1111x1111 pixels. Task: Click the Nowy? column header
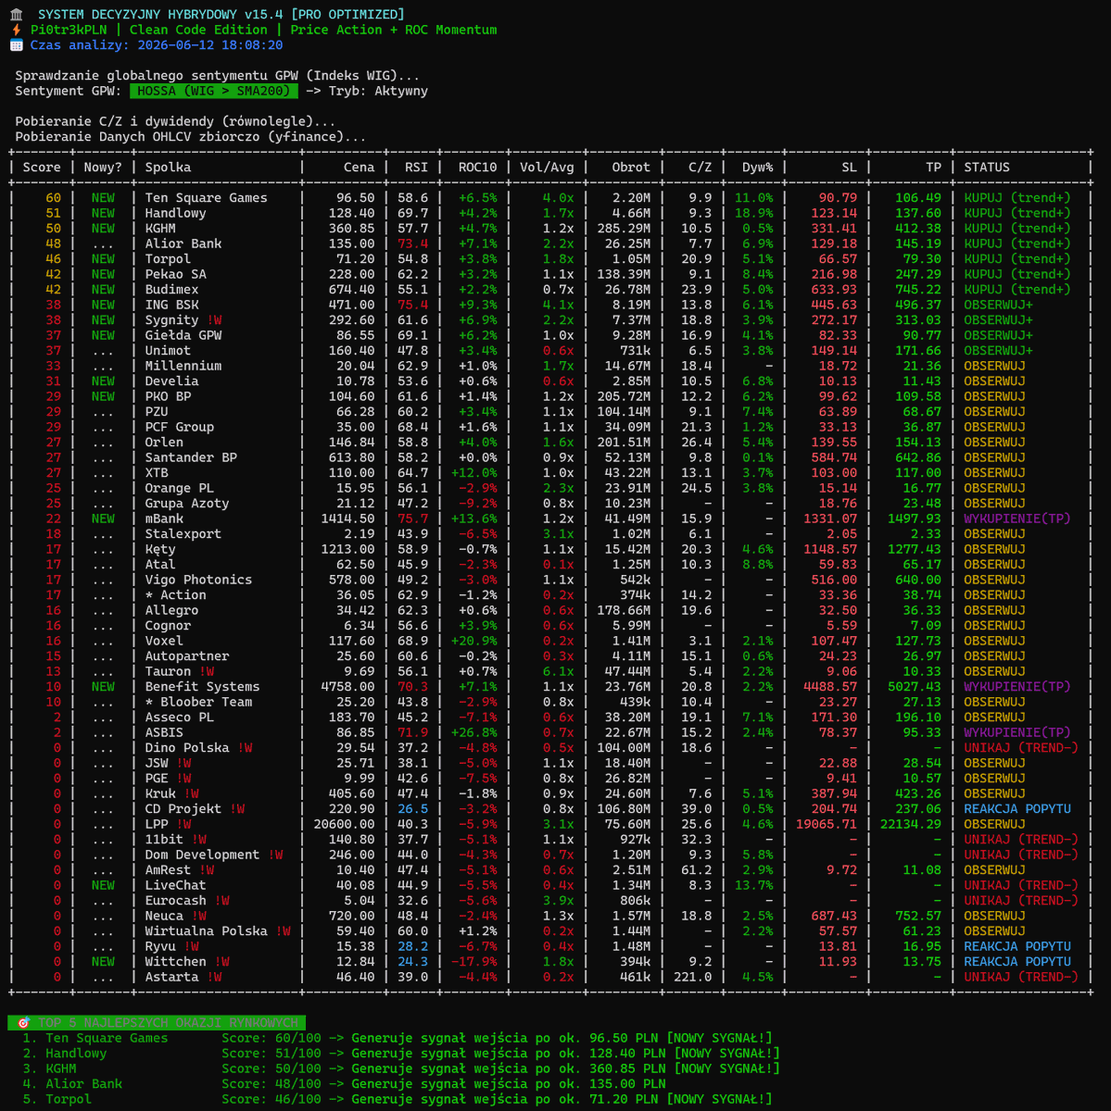[x=103, y=168]
